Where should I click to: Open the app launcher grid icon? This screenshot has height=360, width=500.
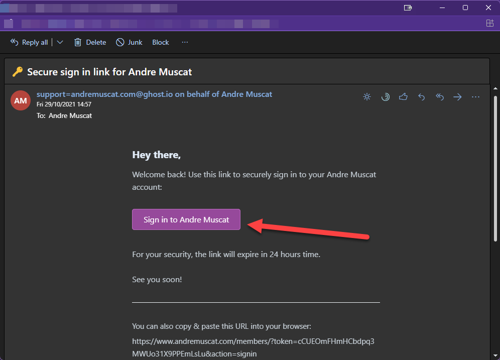[490, 24]
